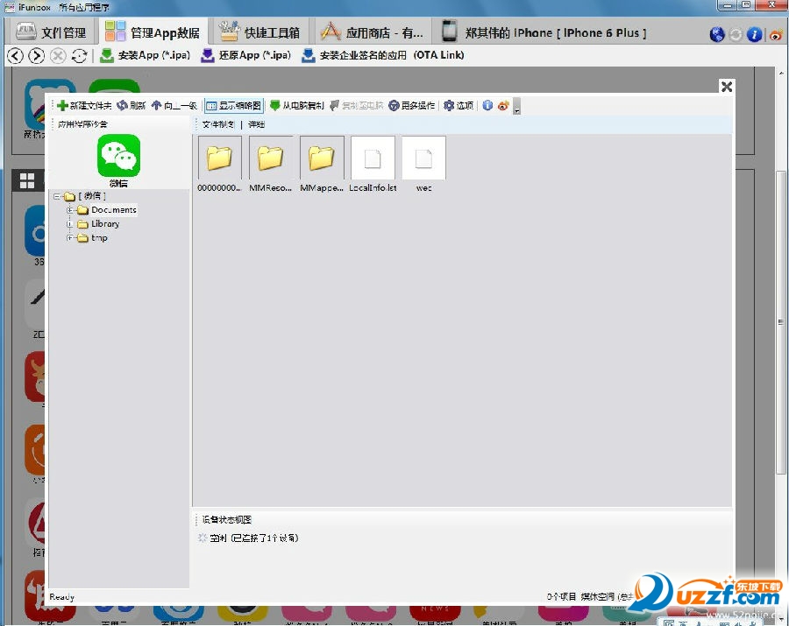The height and width of the screenshot is (626, 789).
Task: Click 复制至电脑 copy to PC
Action: coord(356,106)
